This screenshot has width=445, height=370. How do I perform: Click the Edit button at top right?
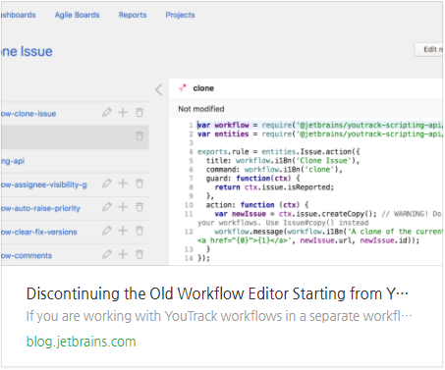tap(428, 49)
